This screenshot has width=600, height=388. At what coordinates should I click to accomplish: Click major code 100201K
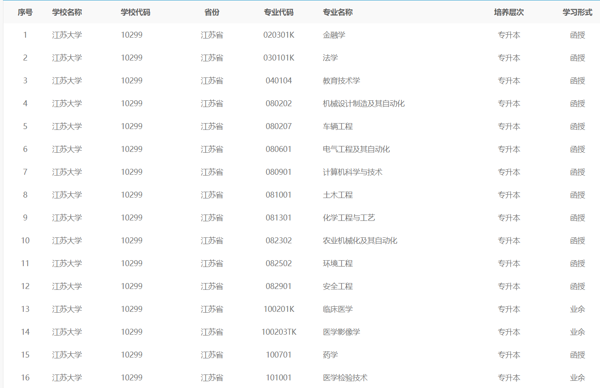(279, 309)
